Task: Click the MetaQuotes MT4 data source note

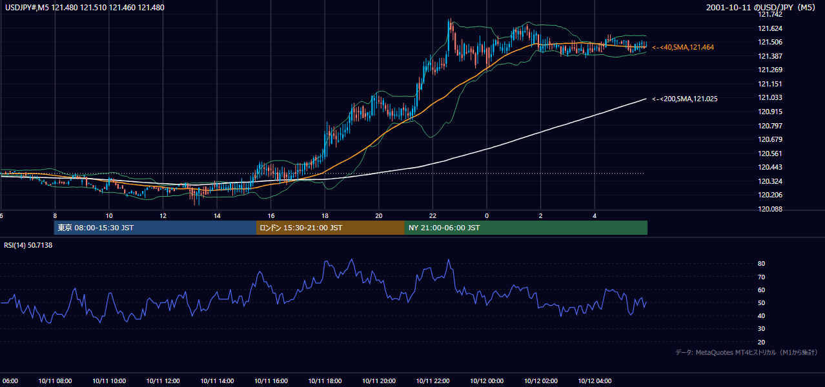Action: click(746, 353)
